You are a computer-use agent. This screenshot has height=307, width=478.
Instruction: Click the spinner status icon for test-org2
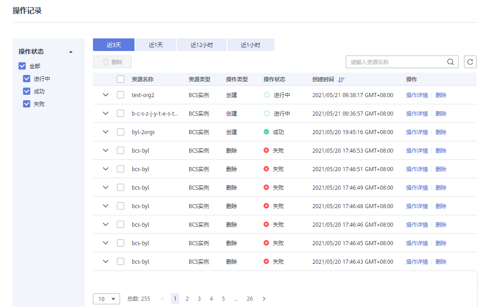(266, 95)
